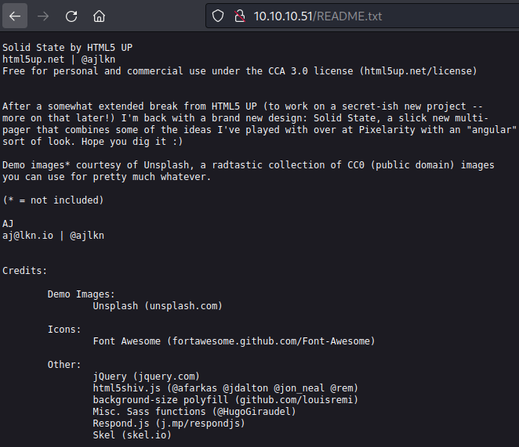Click the jquery.com text
519x447 pixels.
(166, 377)
